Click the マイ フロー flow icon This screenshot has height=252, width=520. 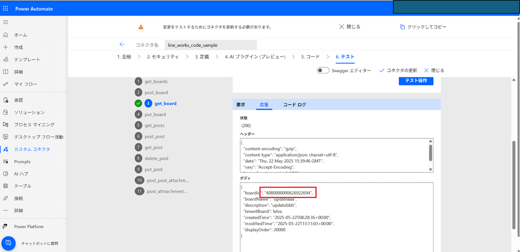tap(5, 84)
